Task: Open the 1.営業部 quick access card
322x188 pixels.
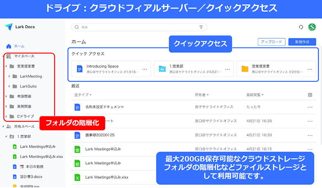Action: 194,69
